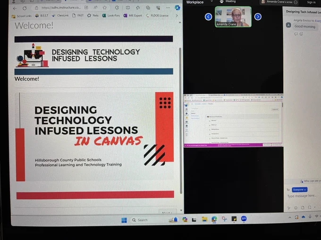Click Angela Enciso's avatar in chat
The width and height of the screenshot is (321, 240).
(x=288, y=25)
